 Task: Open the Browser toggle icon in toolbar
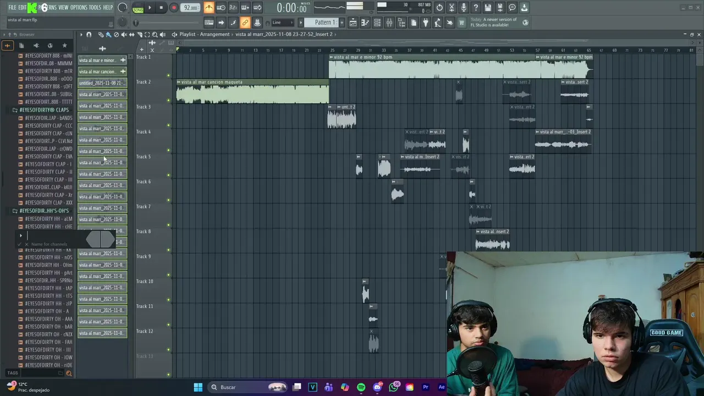(402, 23)
